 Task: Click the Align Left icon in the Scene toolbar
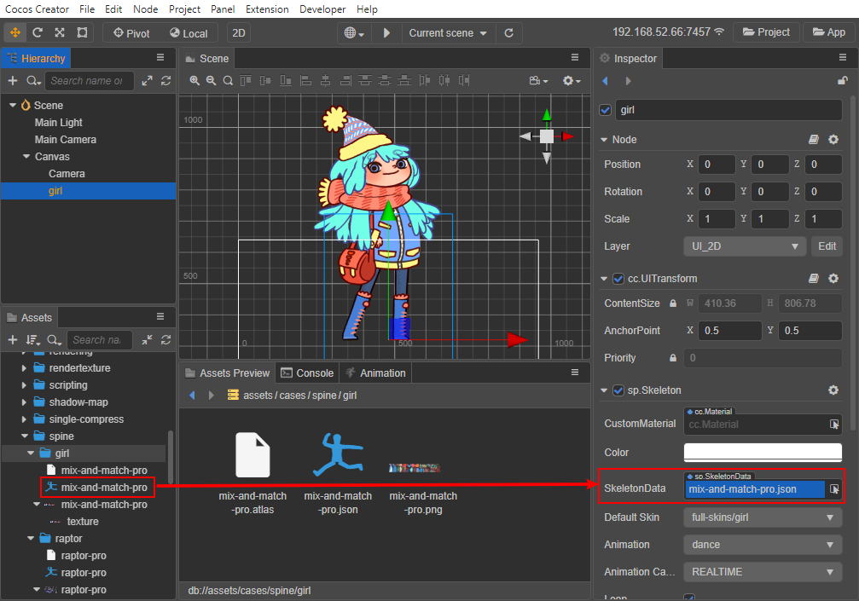pyautogui.click(x=305, y=80)
